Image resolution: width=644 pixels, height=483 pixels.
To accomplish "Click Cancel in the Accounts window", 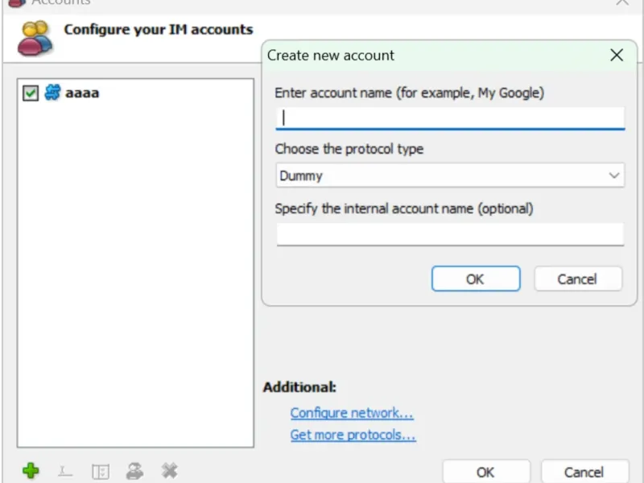I will (584, 472).
